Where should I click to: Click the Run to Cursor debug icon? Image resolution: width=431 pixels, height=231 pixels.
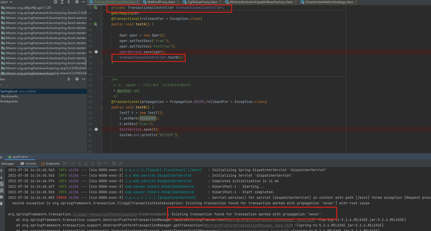tap(106, 163)
